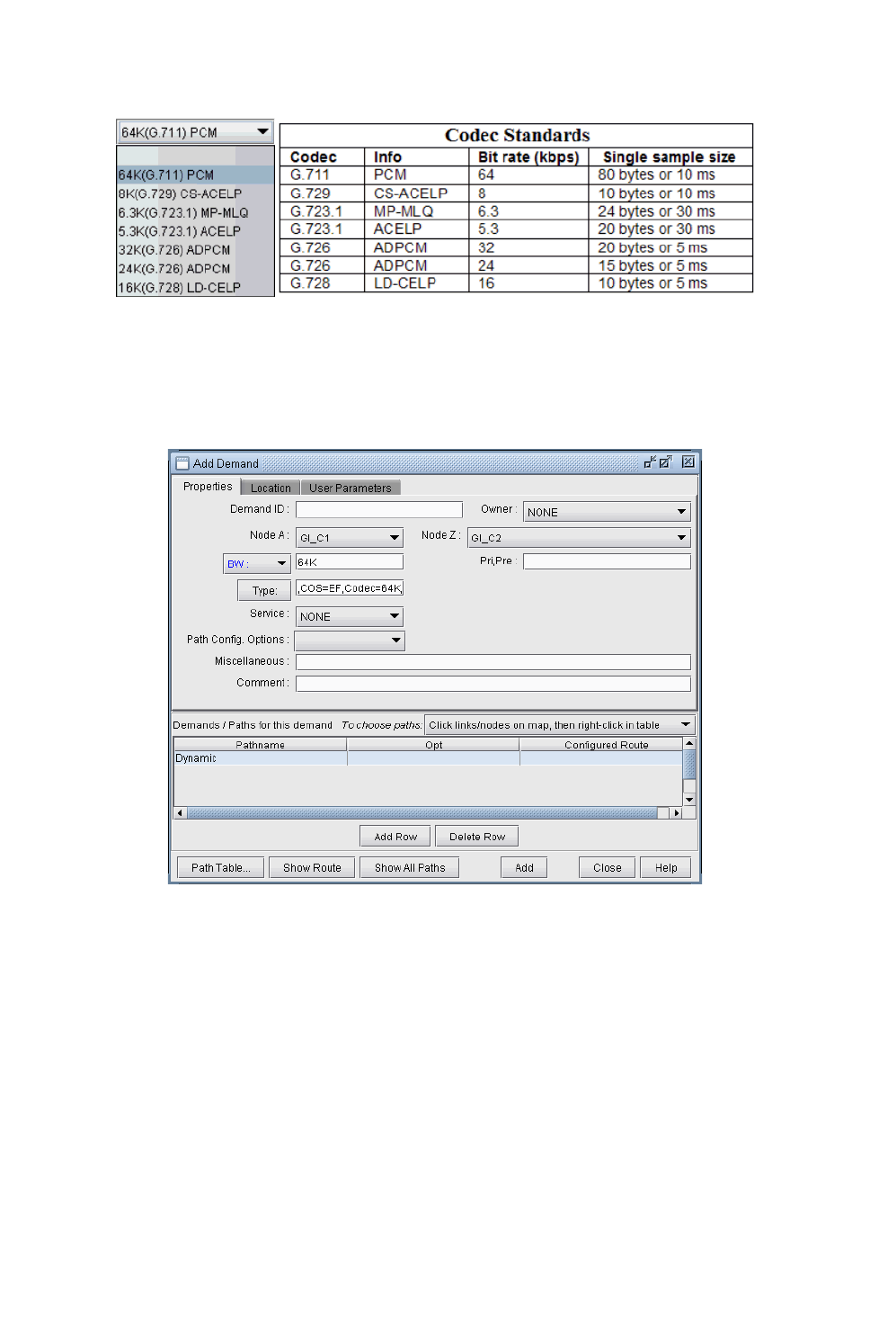
Task: Open the Path Config. Options dropdown
Action: (x=350, y=641)
